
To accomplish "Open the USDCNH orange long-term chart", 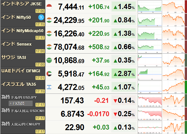I will coord(174,114).
